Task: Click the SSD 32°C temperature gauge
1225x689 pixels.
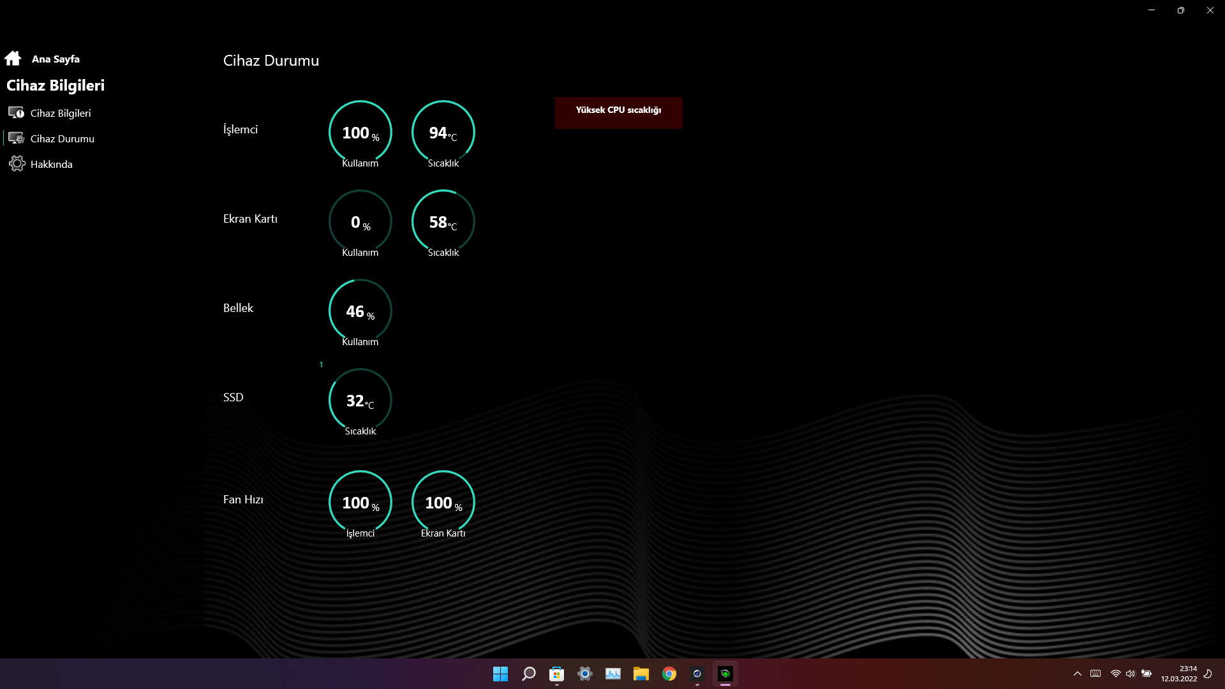Action: tap(360, 400)
